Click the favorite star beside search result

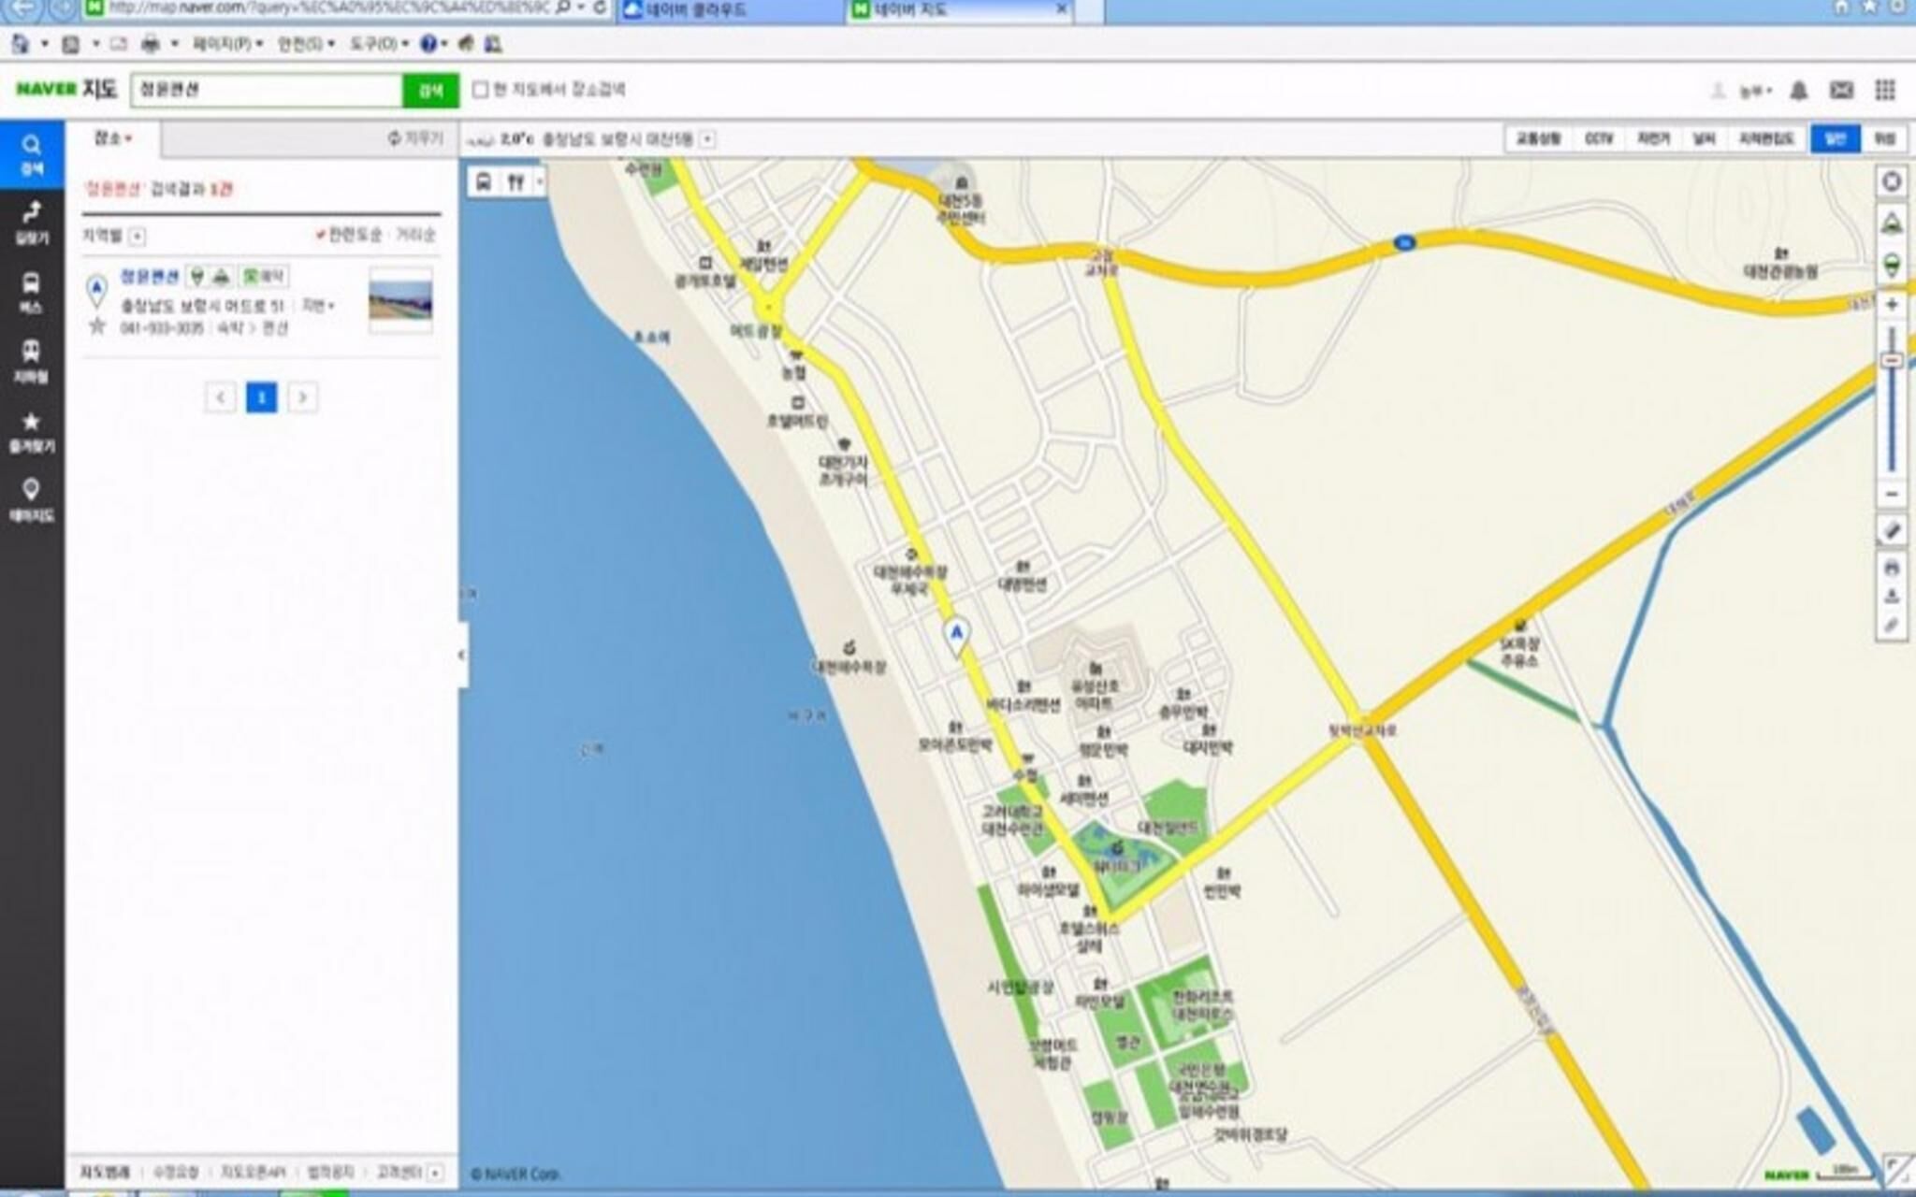coord(97,326)
